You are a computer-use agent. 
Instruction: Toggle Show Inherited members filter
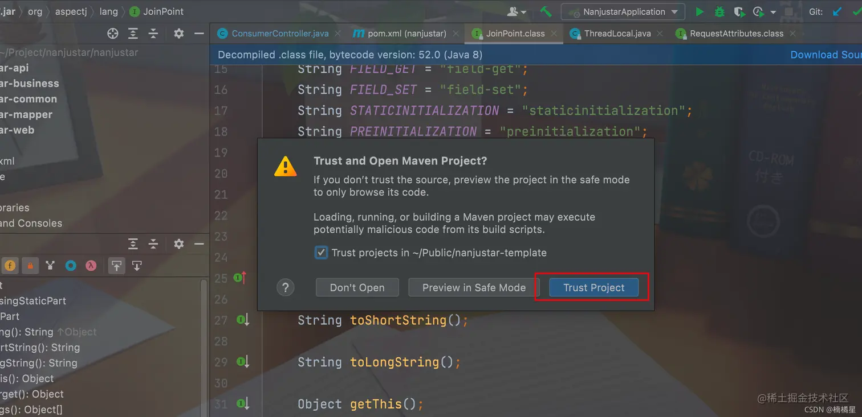[50, 266]
